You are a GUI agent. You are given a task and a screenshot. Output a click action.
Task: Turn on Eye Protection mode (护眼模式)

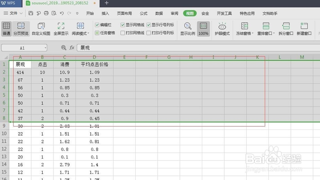coord(222,29)
